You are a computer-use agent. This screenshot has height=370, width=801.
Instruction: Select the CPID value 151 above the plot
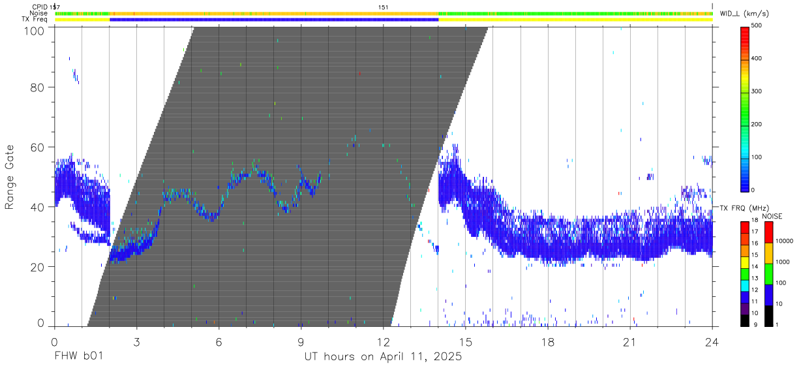click(384, 7)
